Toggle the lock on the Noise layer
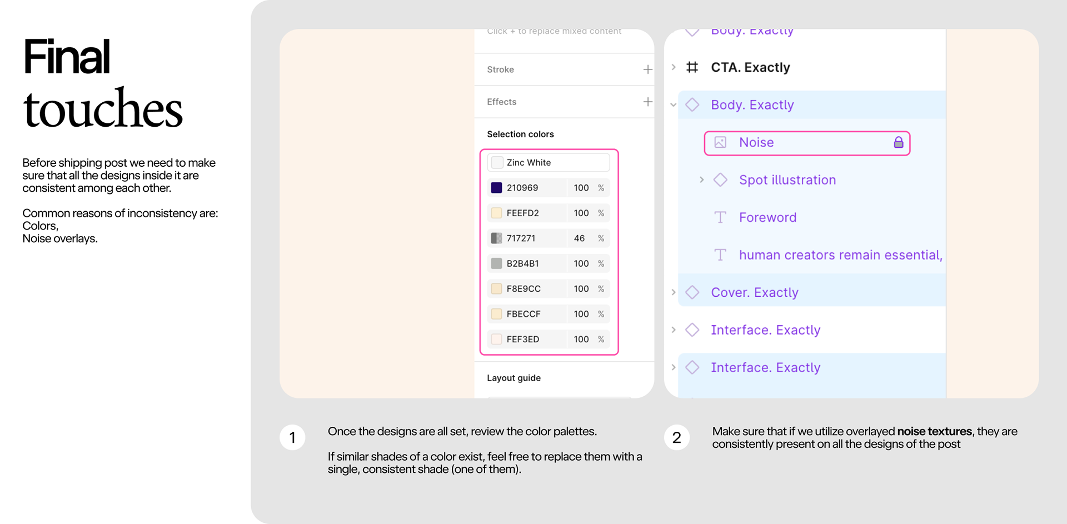 (x=898, y=142)
